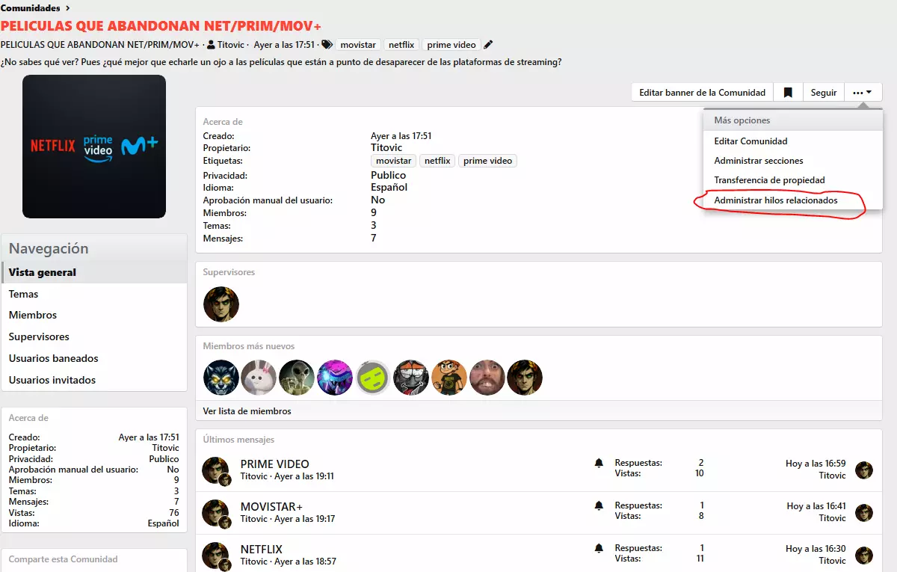Click the netflix tag in the header

[x=401, y=45]
